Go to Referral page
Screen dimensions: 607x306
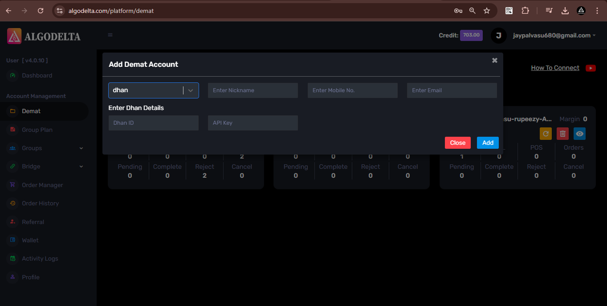33,222
